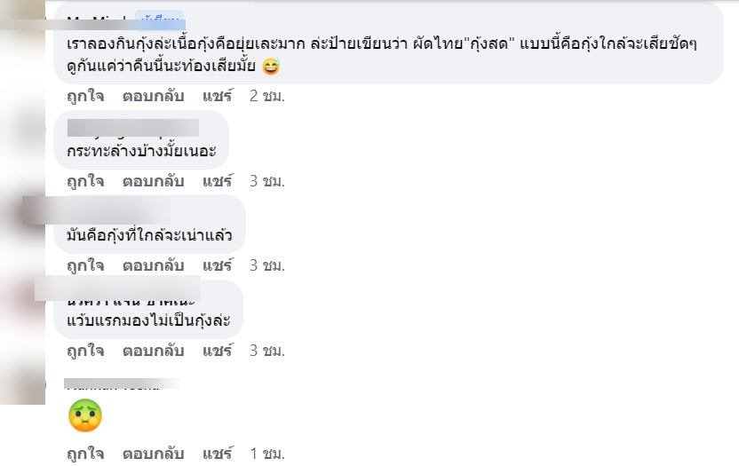Click the comment text กระทะล้างบ้างมั้ยเนอะ
The image size is (739, 466).
(141, 151)
